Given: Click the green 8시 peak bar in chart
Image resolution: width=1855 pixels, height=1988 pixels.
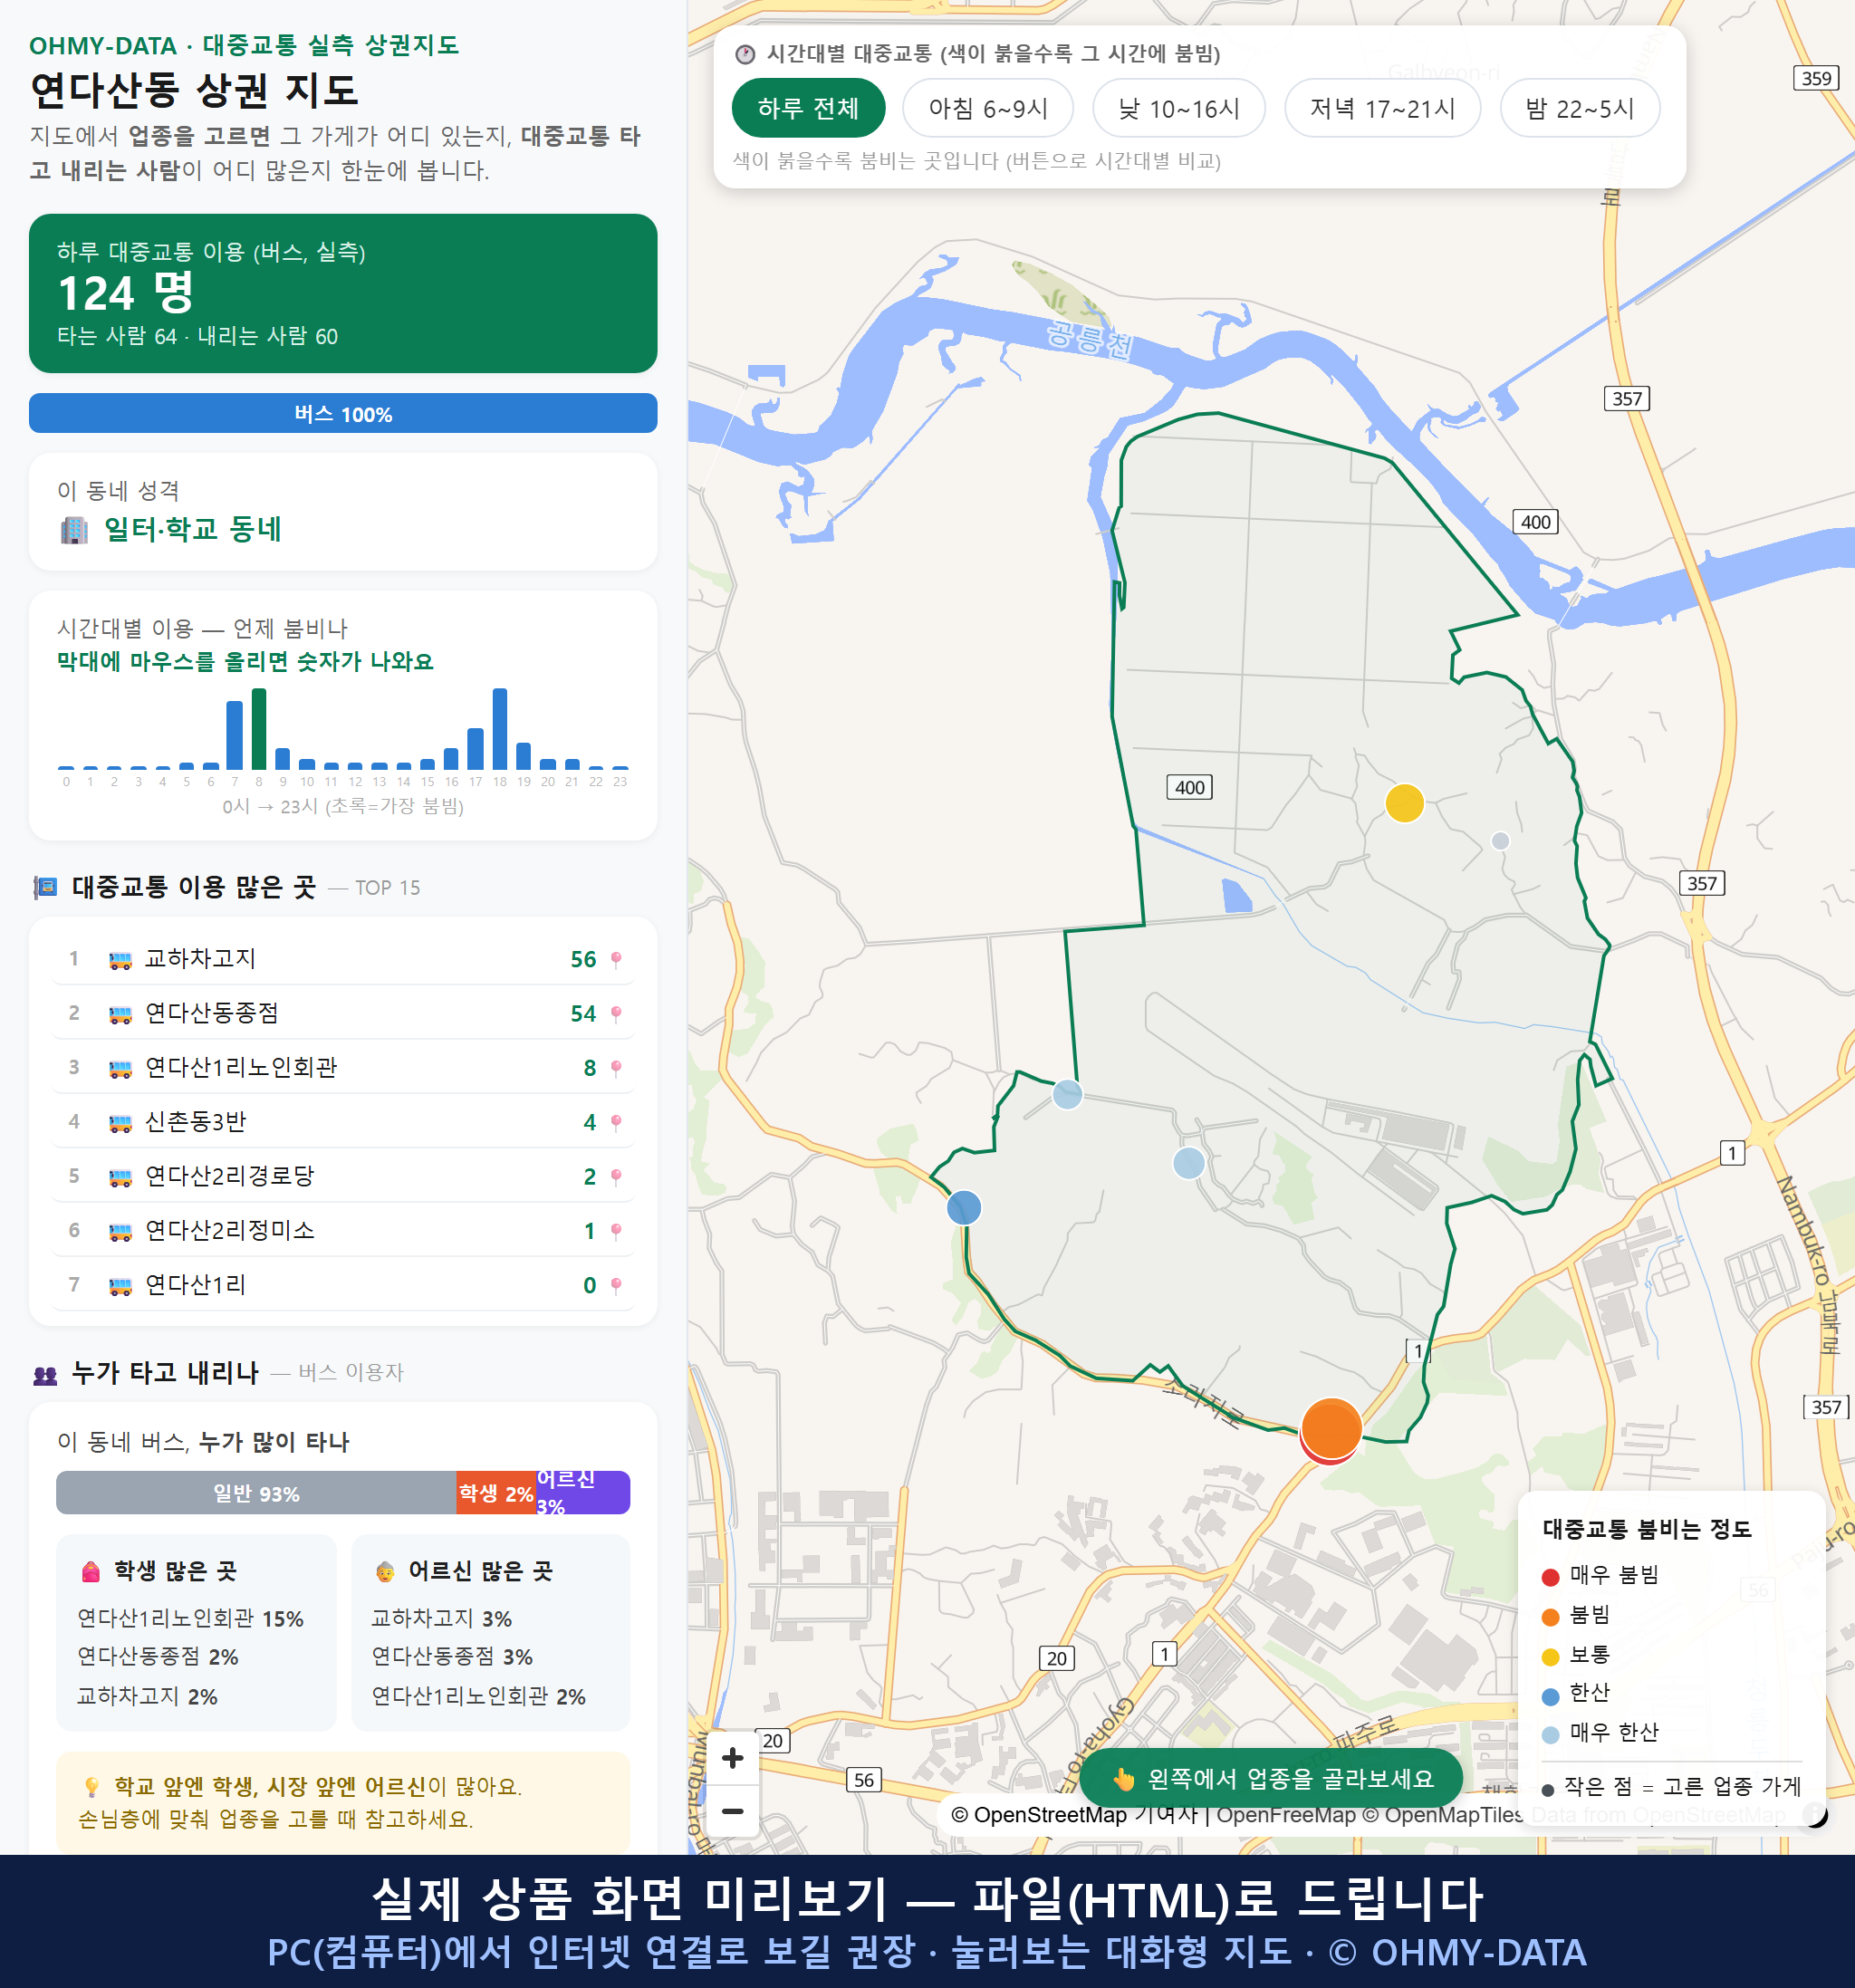Looking at the screenshot, I should (259, 729).
